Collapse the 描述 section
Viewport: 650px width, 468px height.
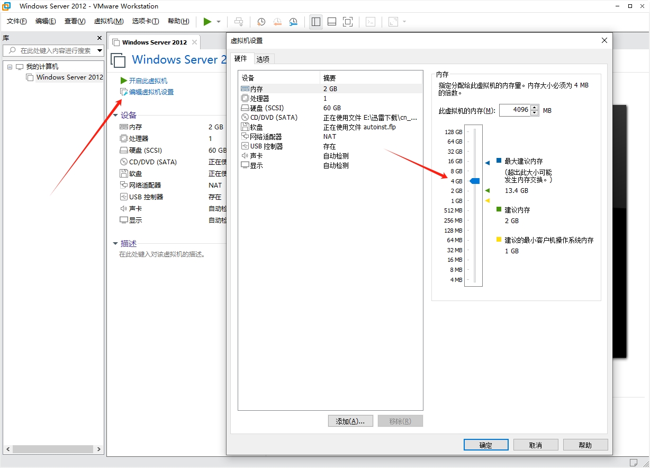click(115, 244)
